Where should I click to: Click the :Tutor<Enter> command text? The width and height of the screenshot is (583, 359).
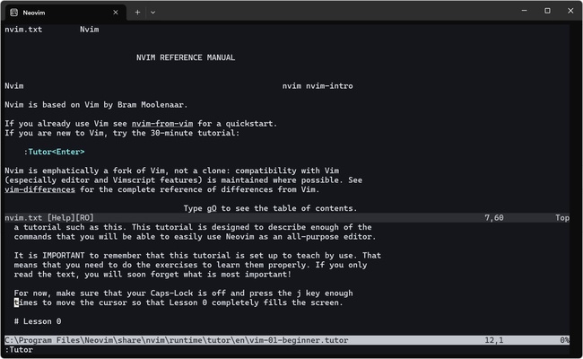55,152
